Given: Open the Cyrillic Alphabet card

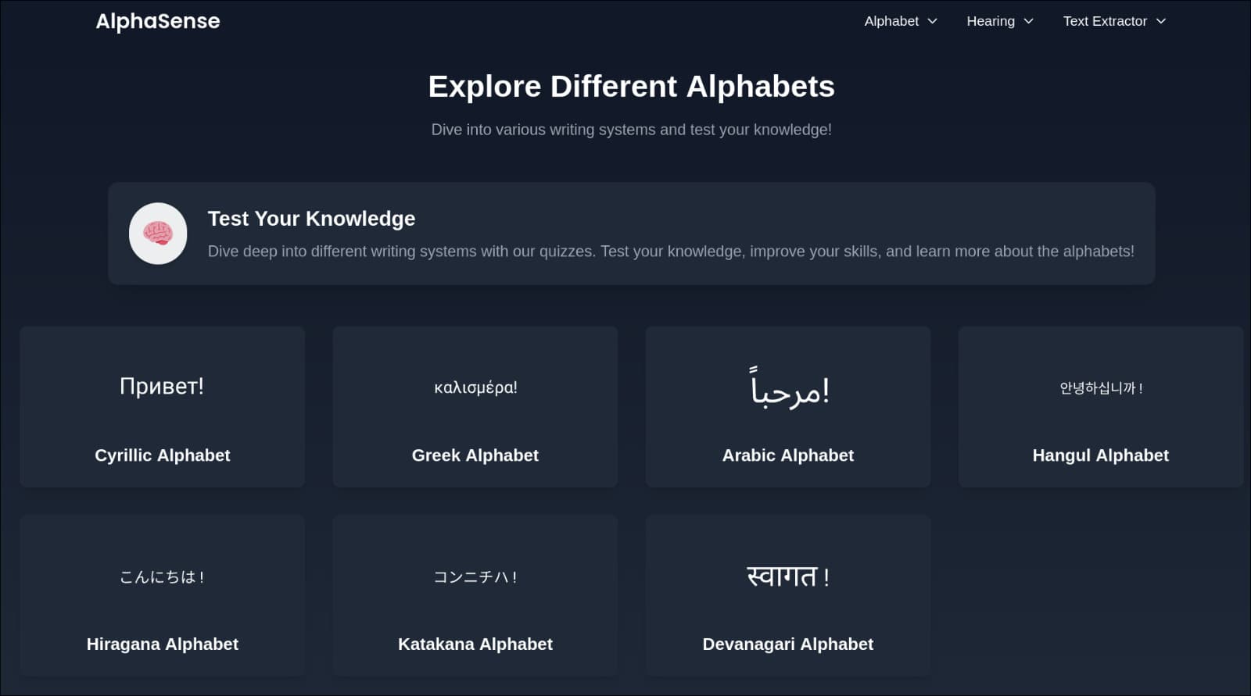Looking at the screenshot, I should 163,407.
